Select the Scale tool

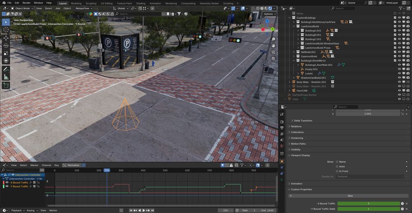click(6, 53)
